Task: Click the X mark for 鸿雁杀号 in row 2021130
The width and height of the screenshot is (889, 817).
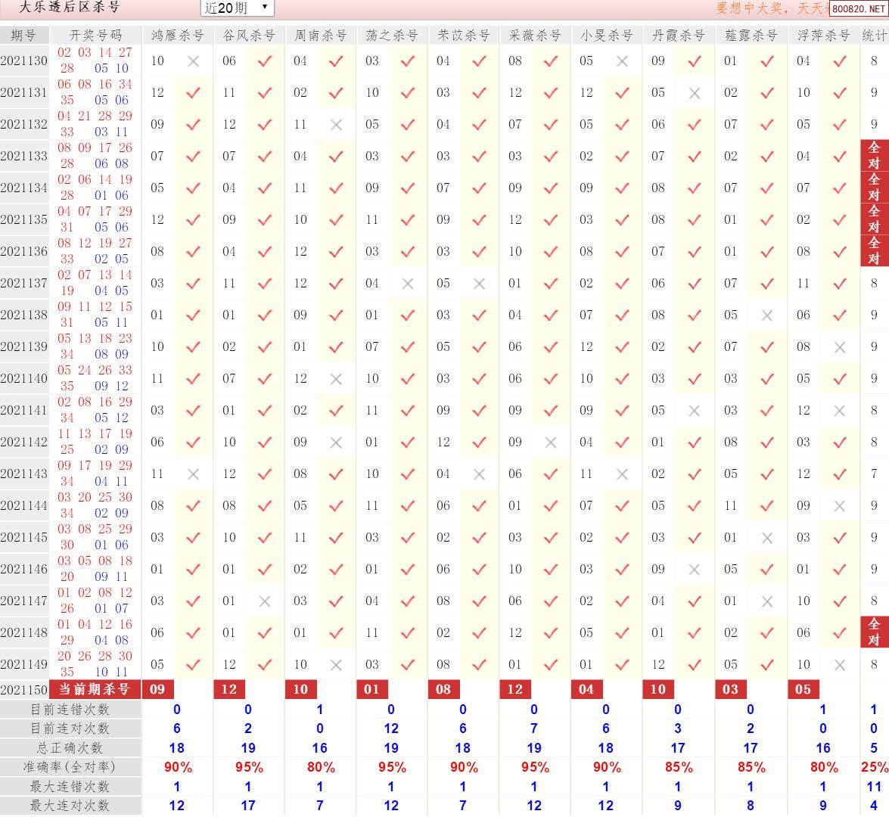Action: click(194, 61)
